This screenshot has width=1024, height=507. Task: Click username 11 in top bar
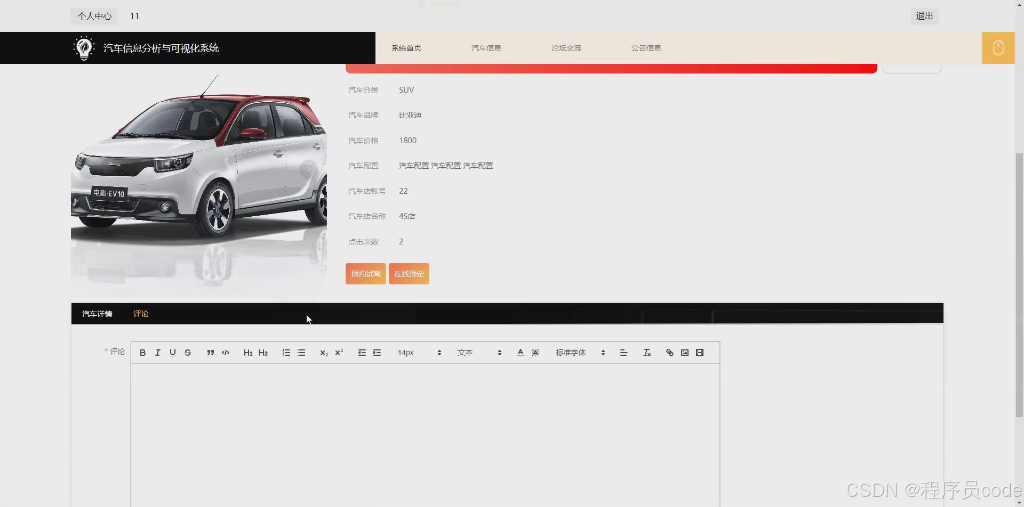coord(134,16)
